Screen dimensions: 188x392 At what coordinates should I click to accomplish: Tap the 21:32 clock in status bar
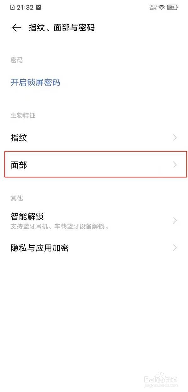tap(25, 7)
